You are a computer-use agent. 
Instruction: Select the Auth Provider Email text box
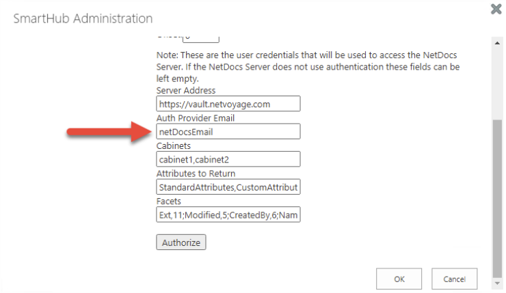click(x=228, y=131)
